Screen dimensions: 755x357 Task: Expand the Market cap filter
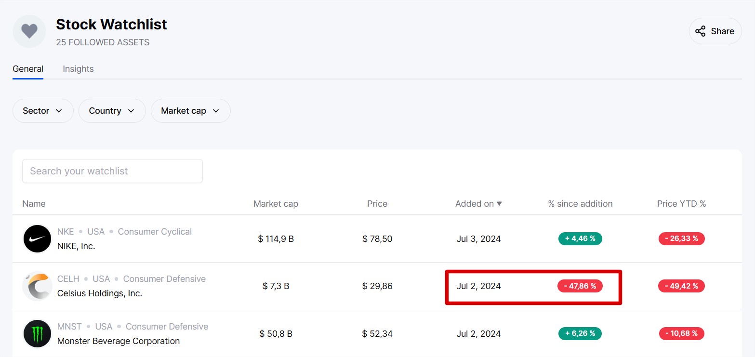[x=190, y=111]
